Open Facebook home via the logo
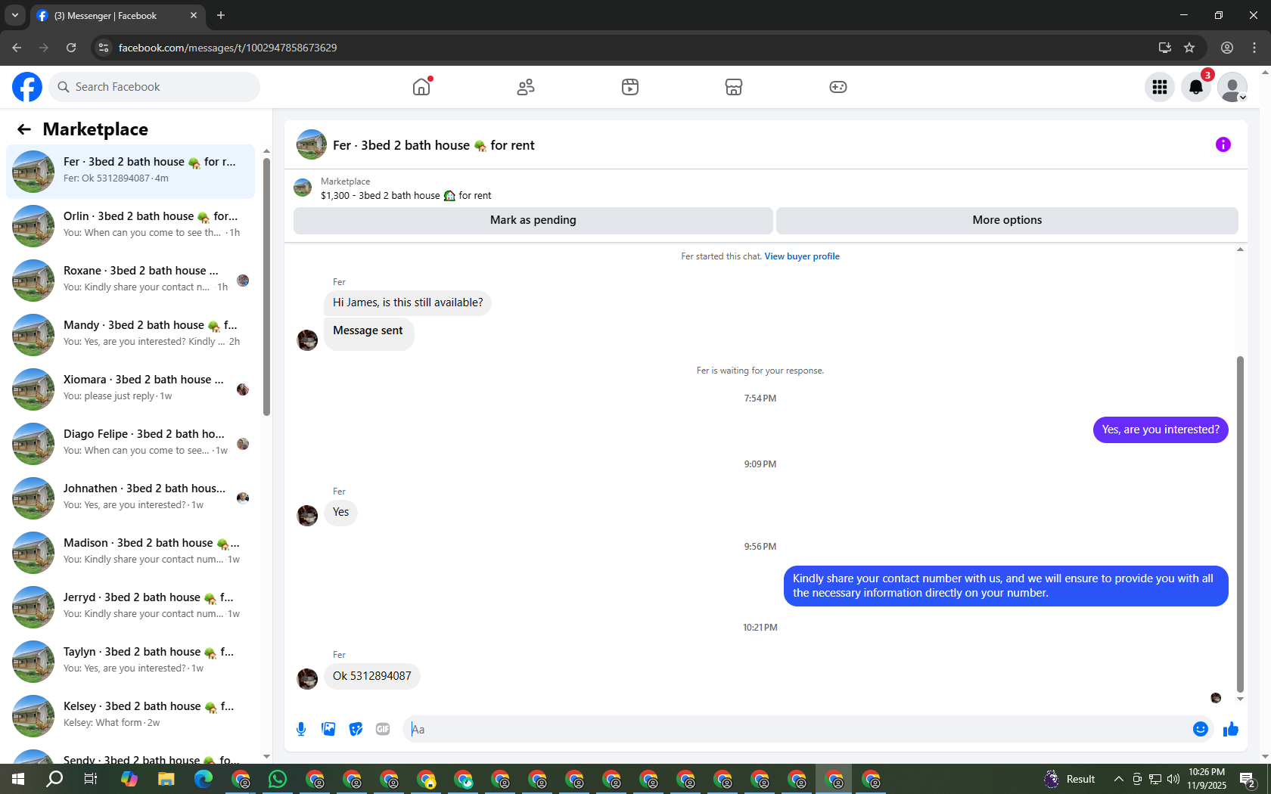Screen dimensions: 1271x794 click(x=27, y=87)
